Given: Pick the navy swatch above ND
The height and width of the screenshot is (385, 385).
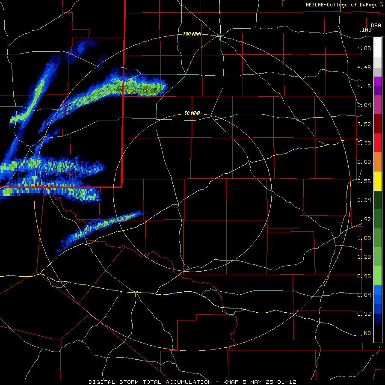Looking at the screenshot, I should [378, 319].
